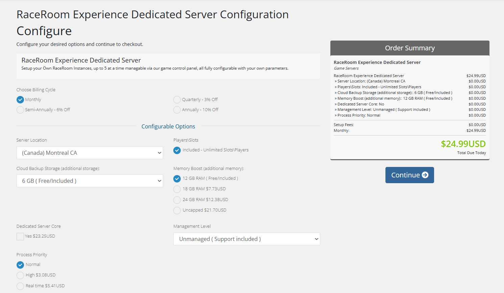504x293 pixels.
Task: Click the Server Location field label
Action: point(32,140)
